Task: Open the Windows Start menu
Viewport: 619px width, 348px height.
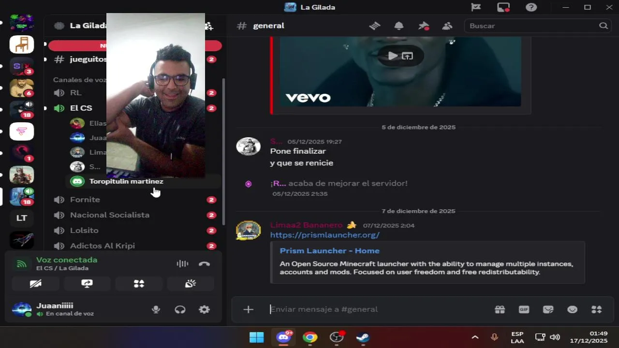Action: (256, 337)
